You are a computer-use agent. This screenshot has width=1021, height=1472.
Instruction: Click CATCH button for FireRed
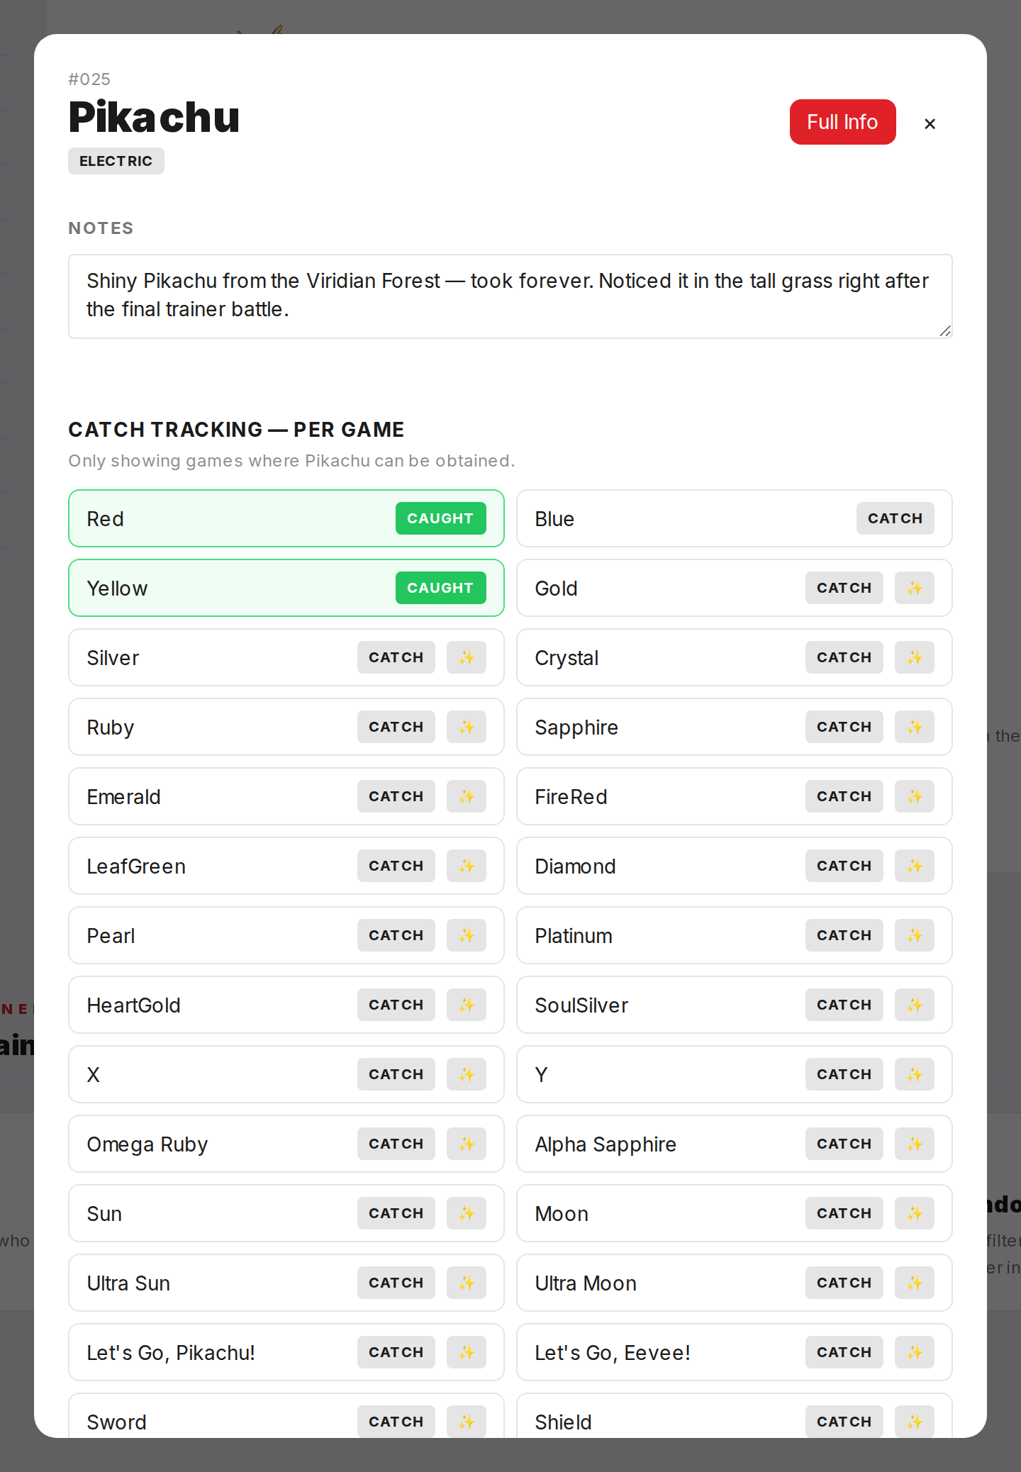844,796
